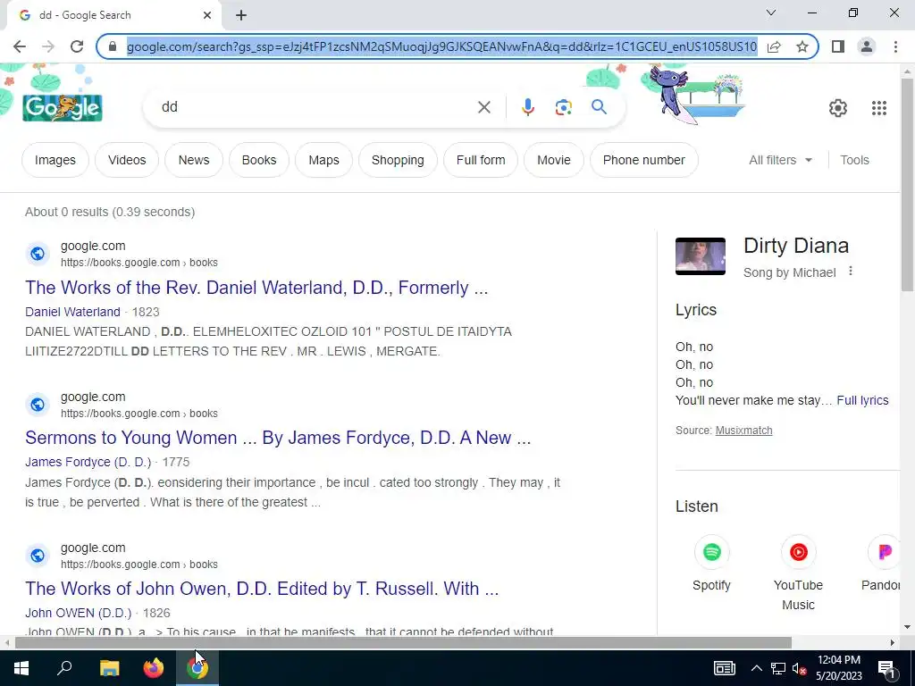Click the browser forward arrow
Viewport: 915px width, 686px height.
48,46
